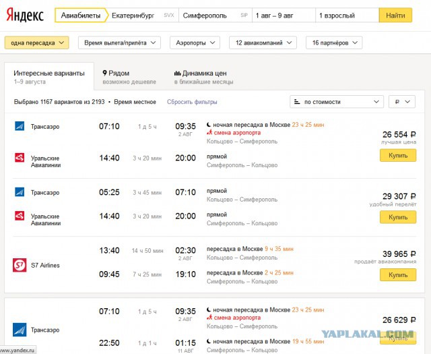Viewport: 431px width, 354px height.
Task: Open the Динамика цен tab
Action: click(203, 76)
